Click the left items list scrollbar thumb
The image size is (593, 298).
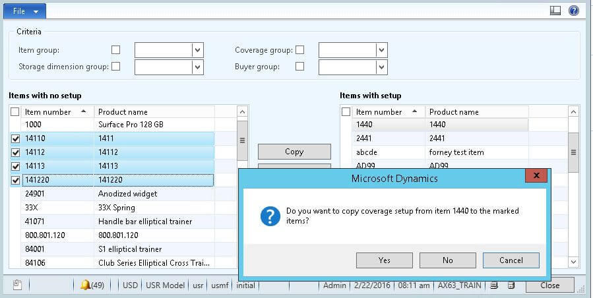coord(242,140)
